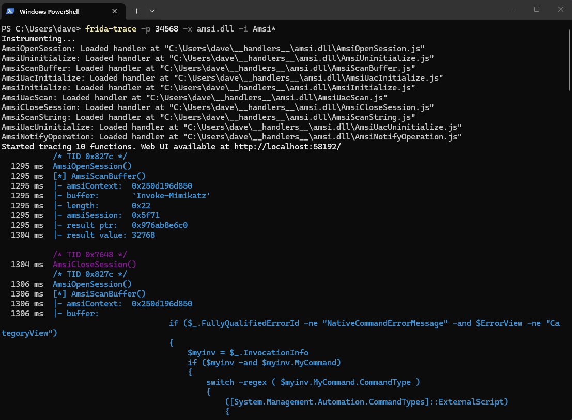
Task: Click the AmsiUninitialize.js handler path
Action: [301, 58]
